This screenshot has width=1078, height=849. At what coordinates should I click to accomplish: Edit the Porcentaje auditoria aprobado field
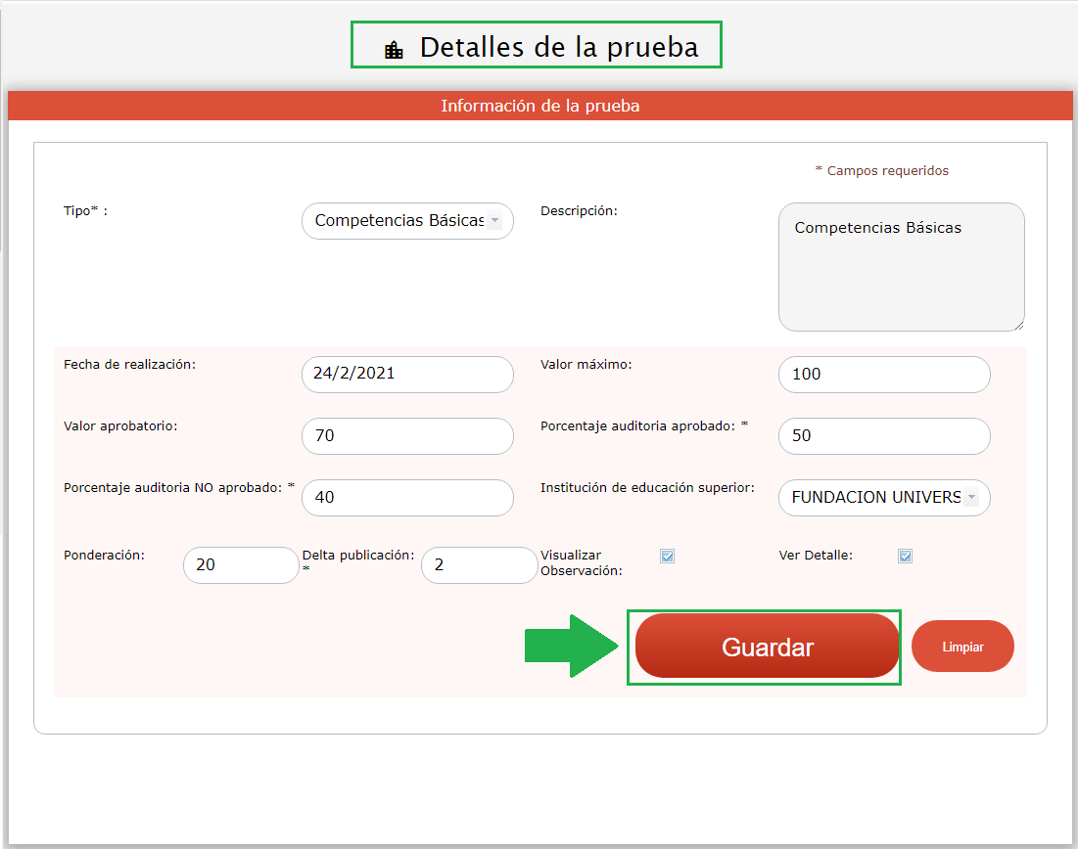(884, 435)
